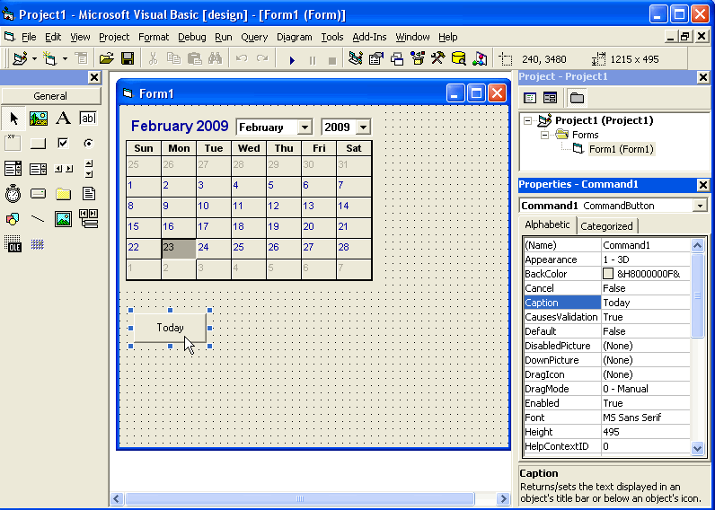This screenshot has width=715, height=510.
Task: Close the Toolbox panel
Action: [x=94, y=77]
